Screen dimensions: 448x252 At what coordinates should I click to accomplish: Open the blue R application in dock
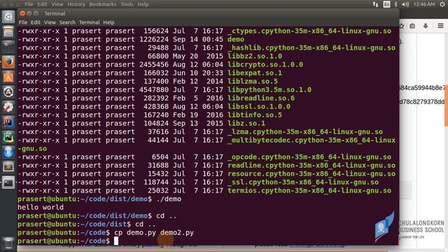8,153
